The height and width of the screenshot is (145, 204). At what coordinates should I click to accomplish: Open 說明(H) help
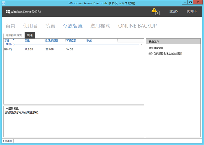(192, 11)
